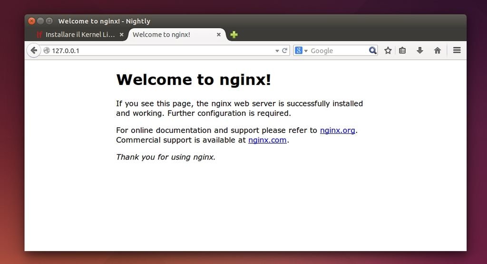Open the nginx.com link
Image resolution: width=487 pixels, height=264 pixels.
(267, 140)
